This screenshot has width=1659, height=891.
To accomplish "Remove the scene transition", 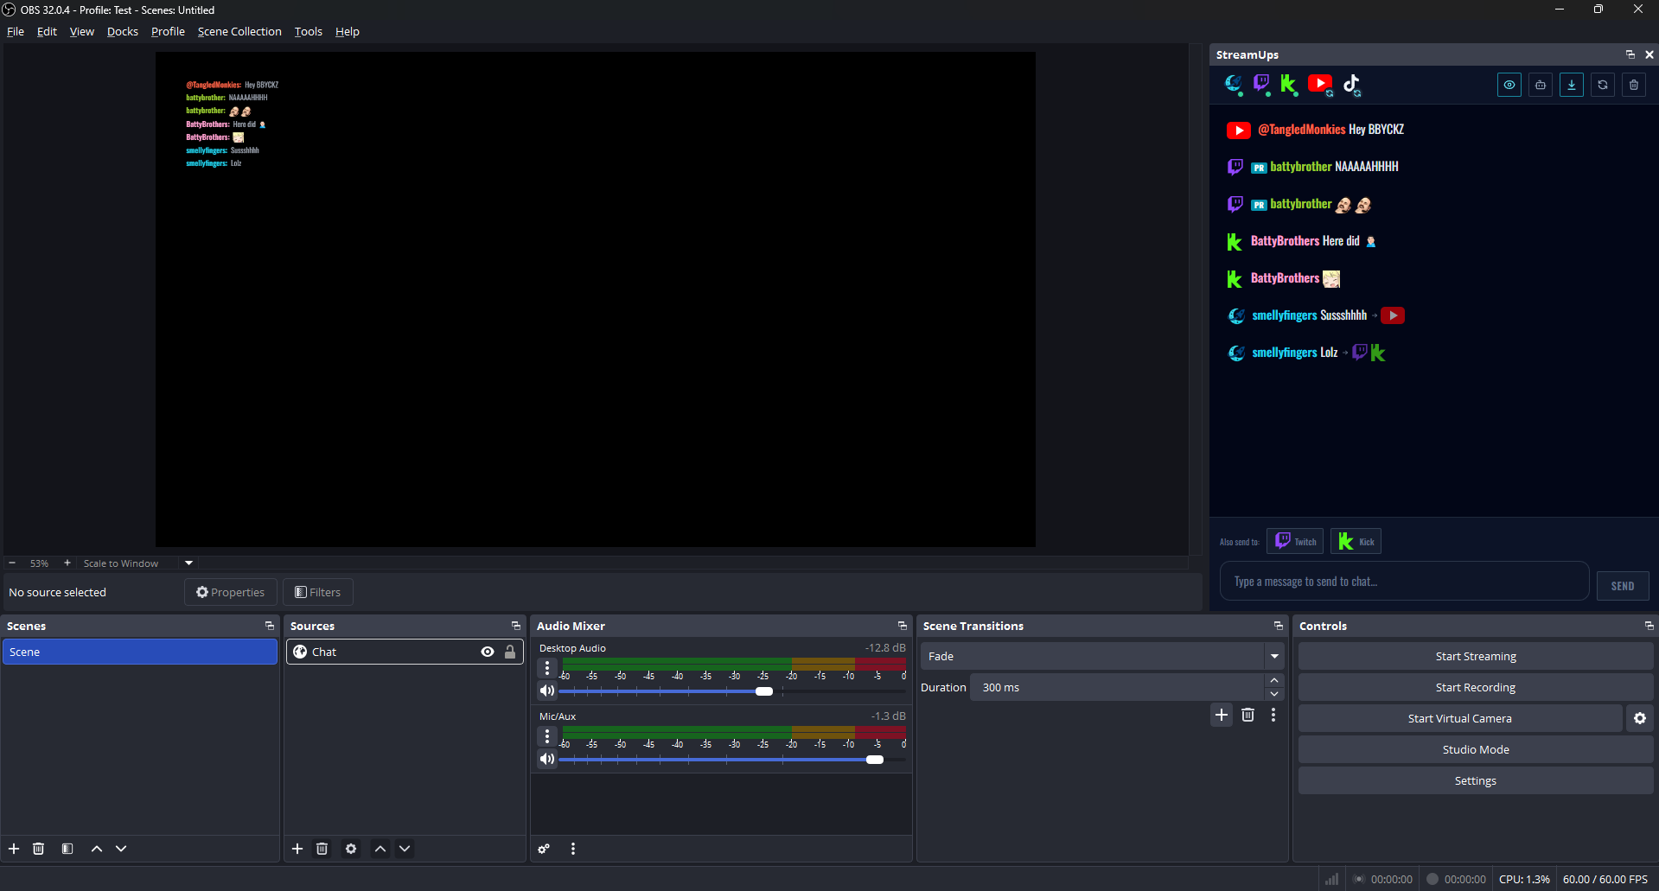I will [x=1247, y=715].
